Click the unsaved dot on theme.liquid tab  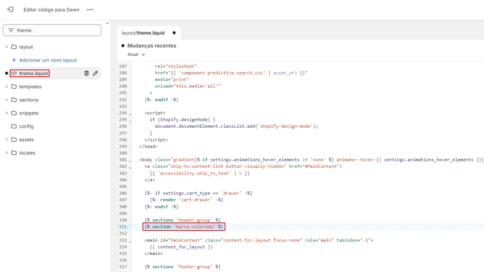coord(174,33)
